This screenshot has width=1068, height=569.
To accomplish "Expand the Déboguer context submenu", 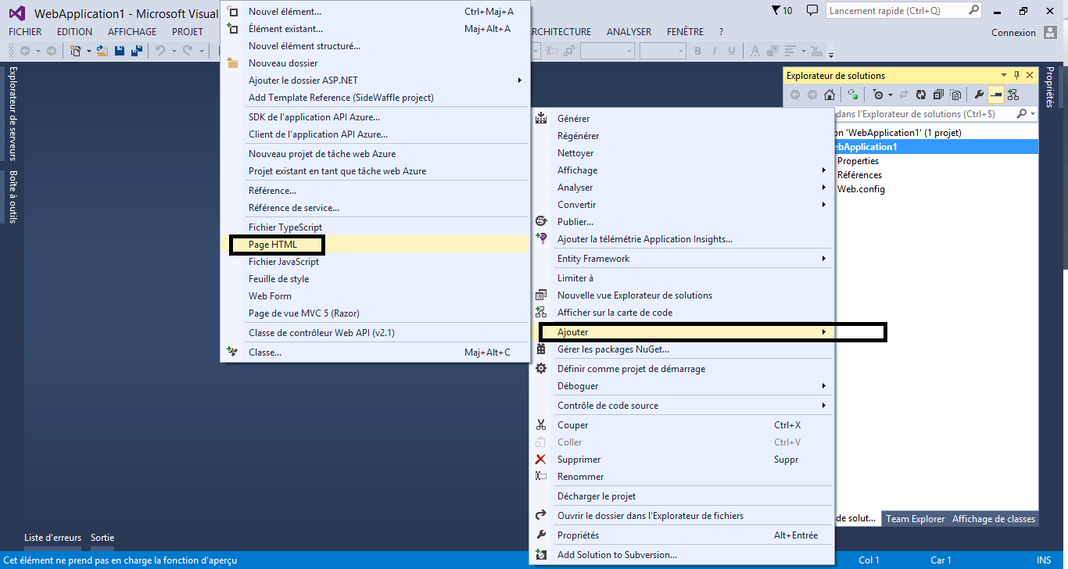I will coord(682,386).
